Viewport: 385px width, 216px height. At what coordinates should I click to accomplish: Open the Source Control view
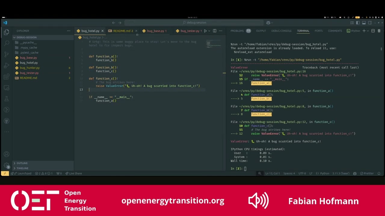tap(6, 54)
